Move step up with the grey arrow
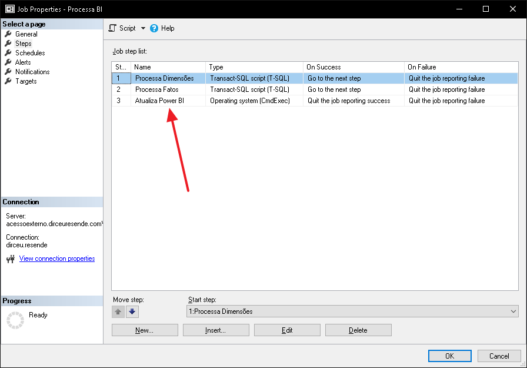 pos(118,312)
